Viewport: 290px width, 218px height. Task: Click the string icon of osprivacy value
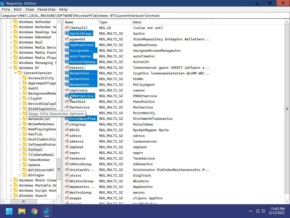tap(67, 90)
